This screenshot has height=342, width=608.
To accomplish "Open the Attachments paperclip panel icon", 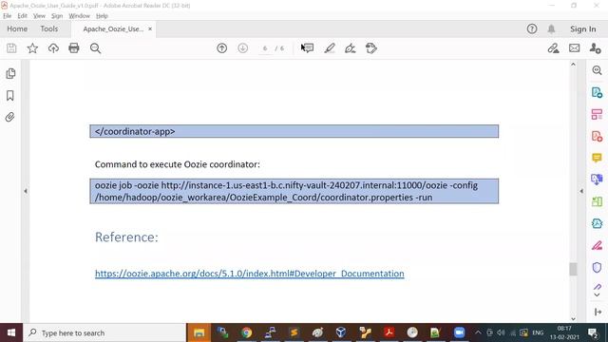I will pyautogui.click(x=10, y=117).
